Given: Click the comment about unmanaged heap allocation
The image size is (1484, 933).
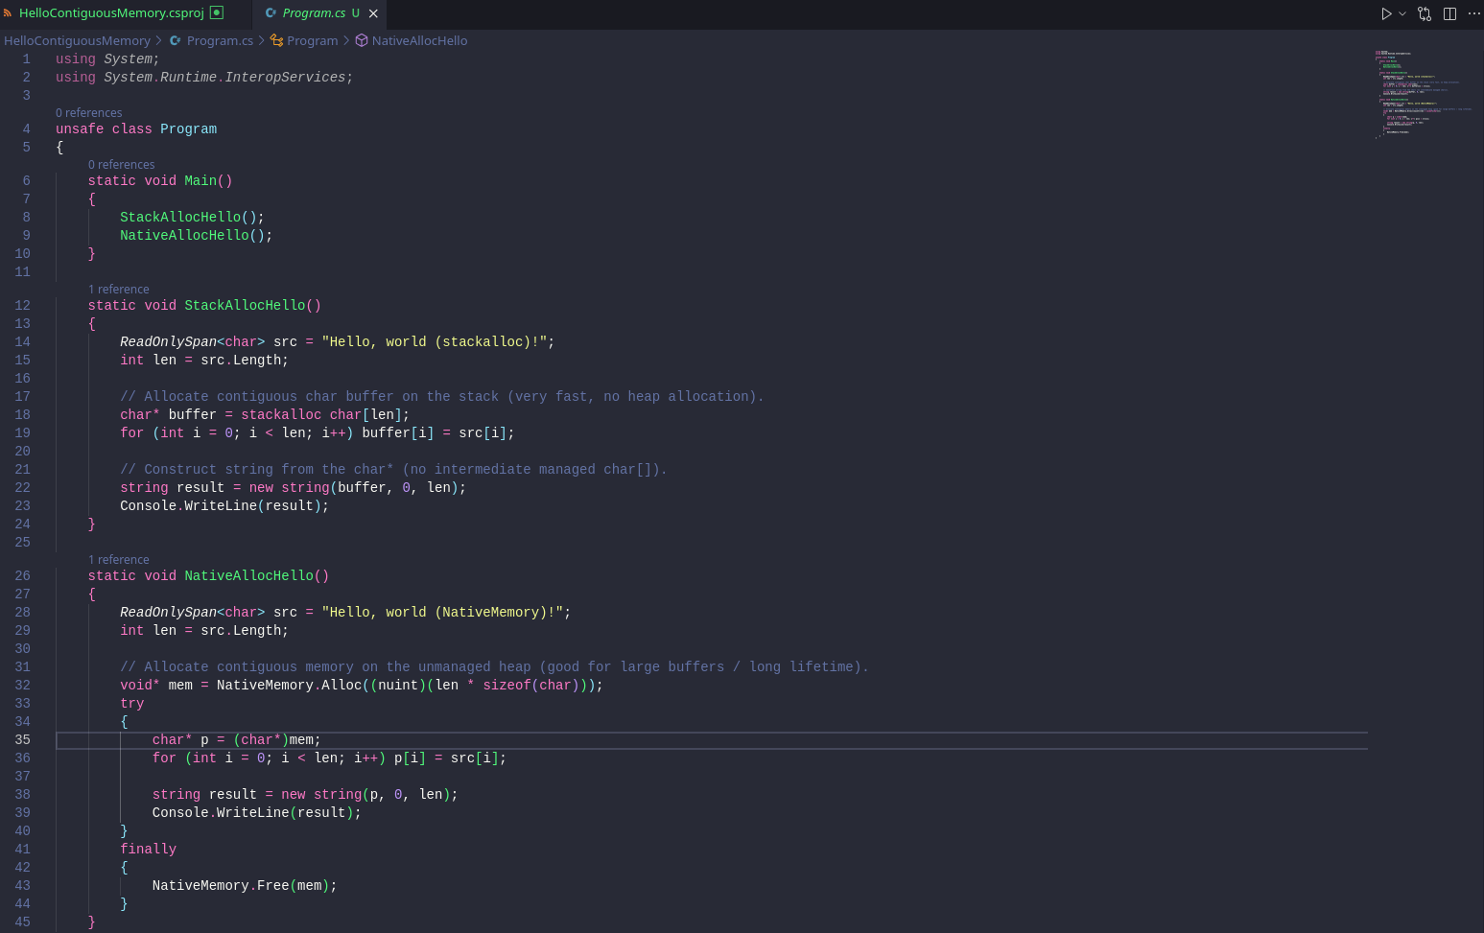Looking at the screenshot, I should (x=494, y=667).
